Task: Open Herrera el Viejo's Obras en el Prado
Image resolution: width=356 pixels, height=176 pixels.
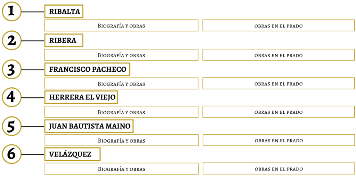Action: [278, 112]
